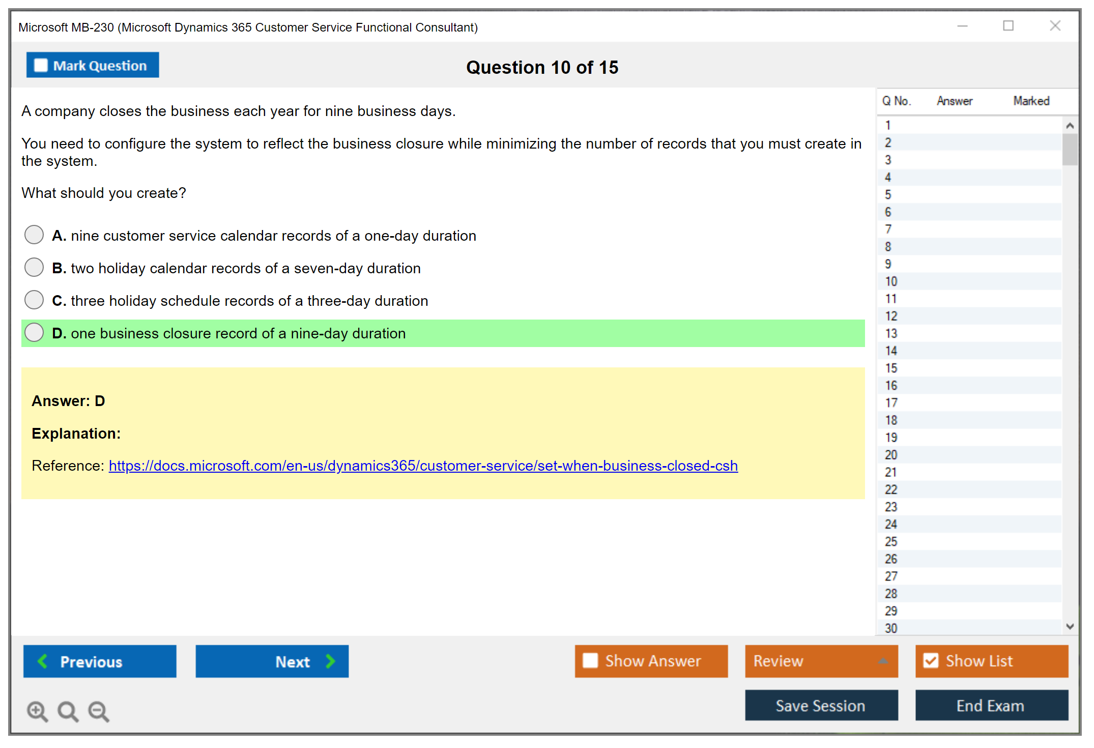Image resolution: width=1094 pixels, height=748 pixels.
Task: Maximize the exam window
Action: [x=1008, y=26]
